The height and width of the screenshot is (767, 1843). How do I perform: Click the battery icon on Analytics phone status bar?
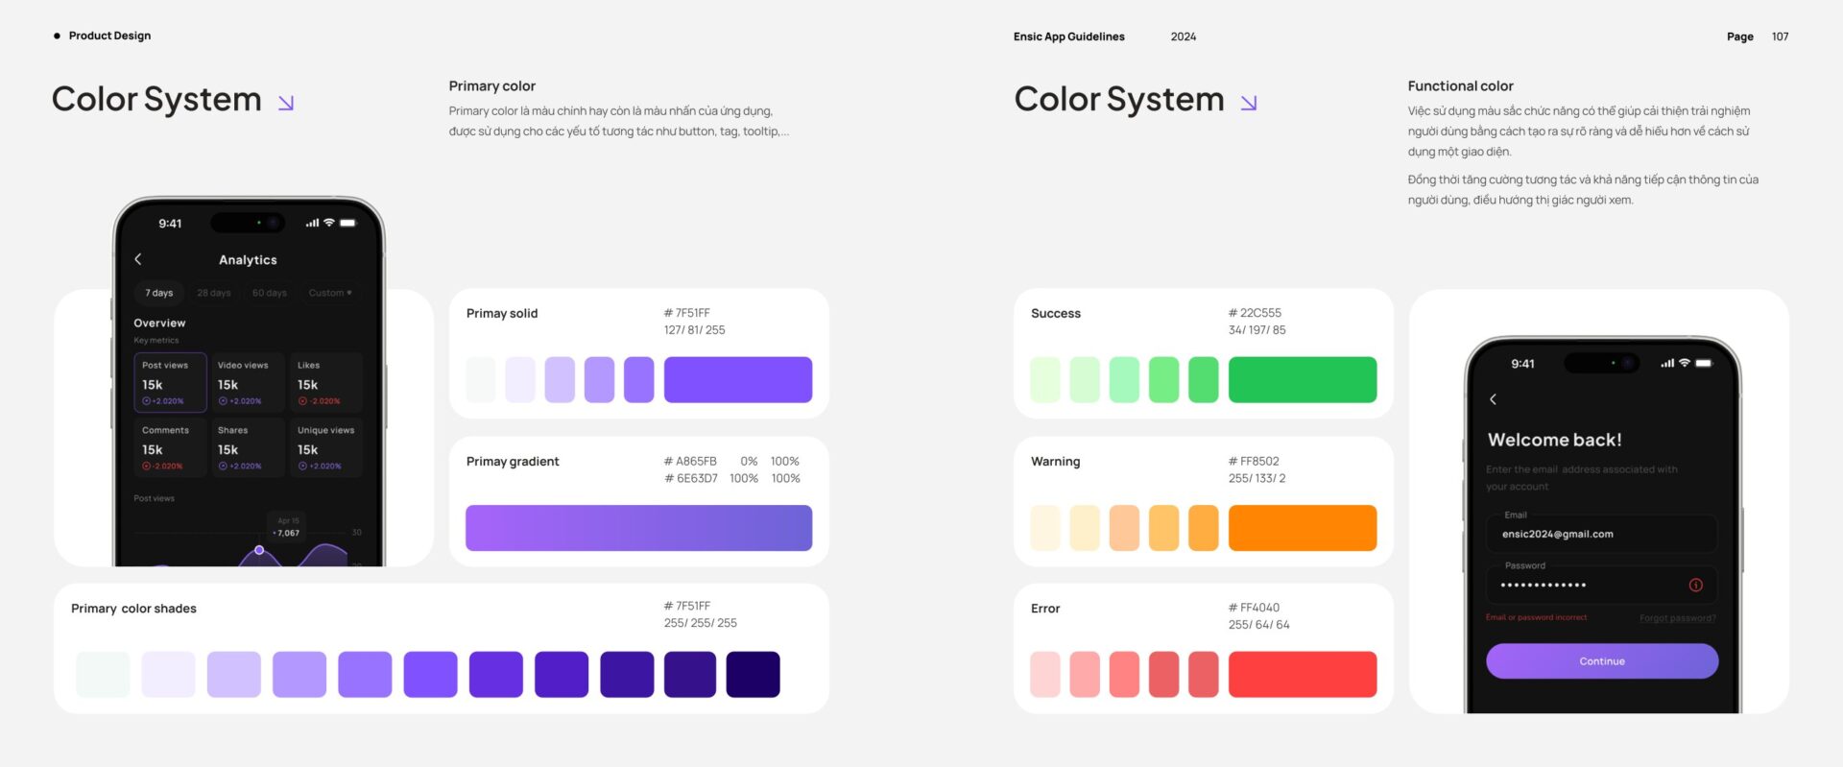click(x=347, y=223)
